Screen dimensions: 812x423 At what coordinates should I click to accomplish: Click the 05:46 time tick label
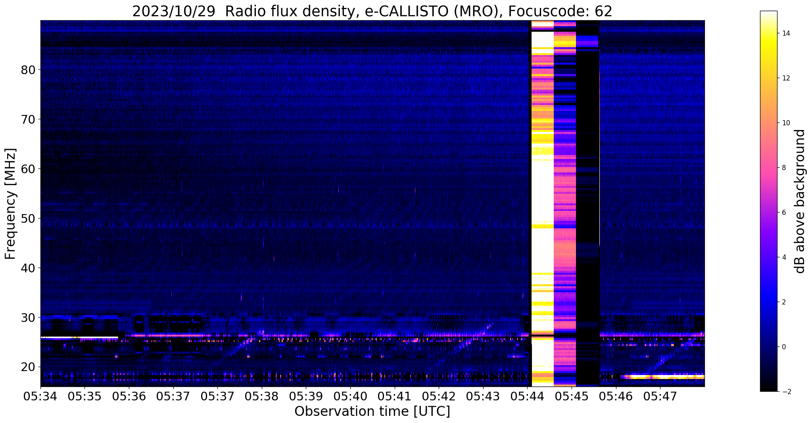tap(616, 396)
